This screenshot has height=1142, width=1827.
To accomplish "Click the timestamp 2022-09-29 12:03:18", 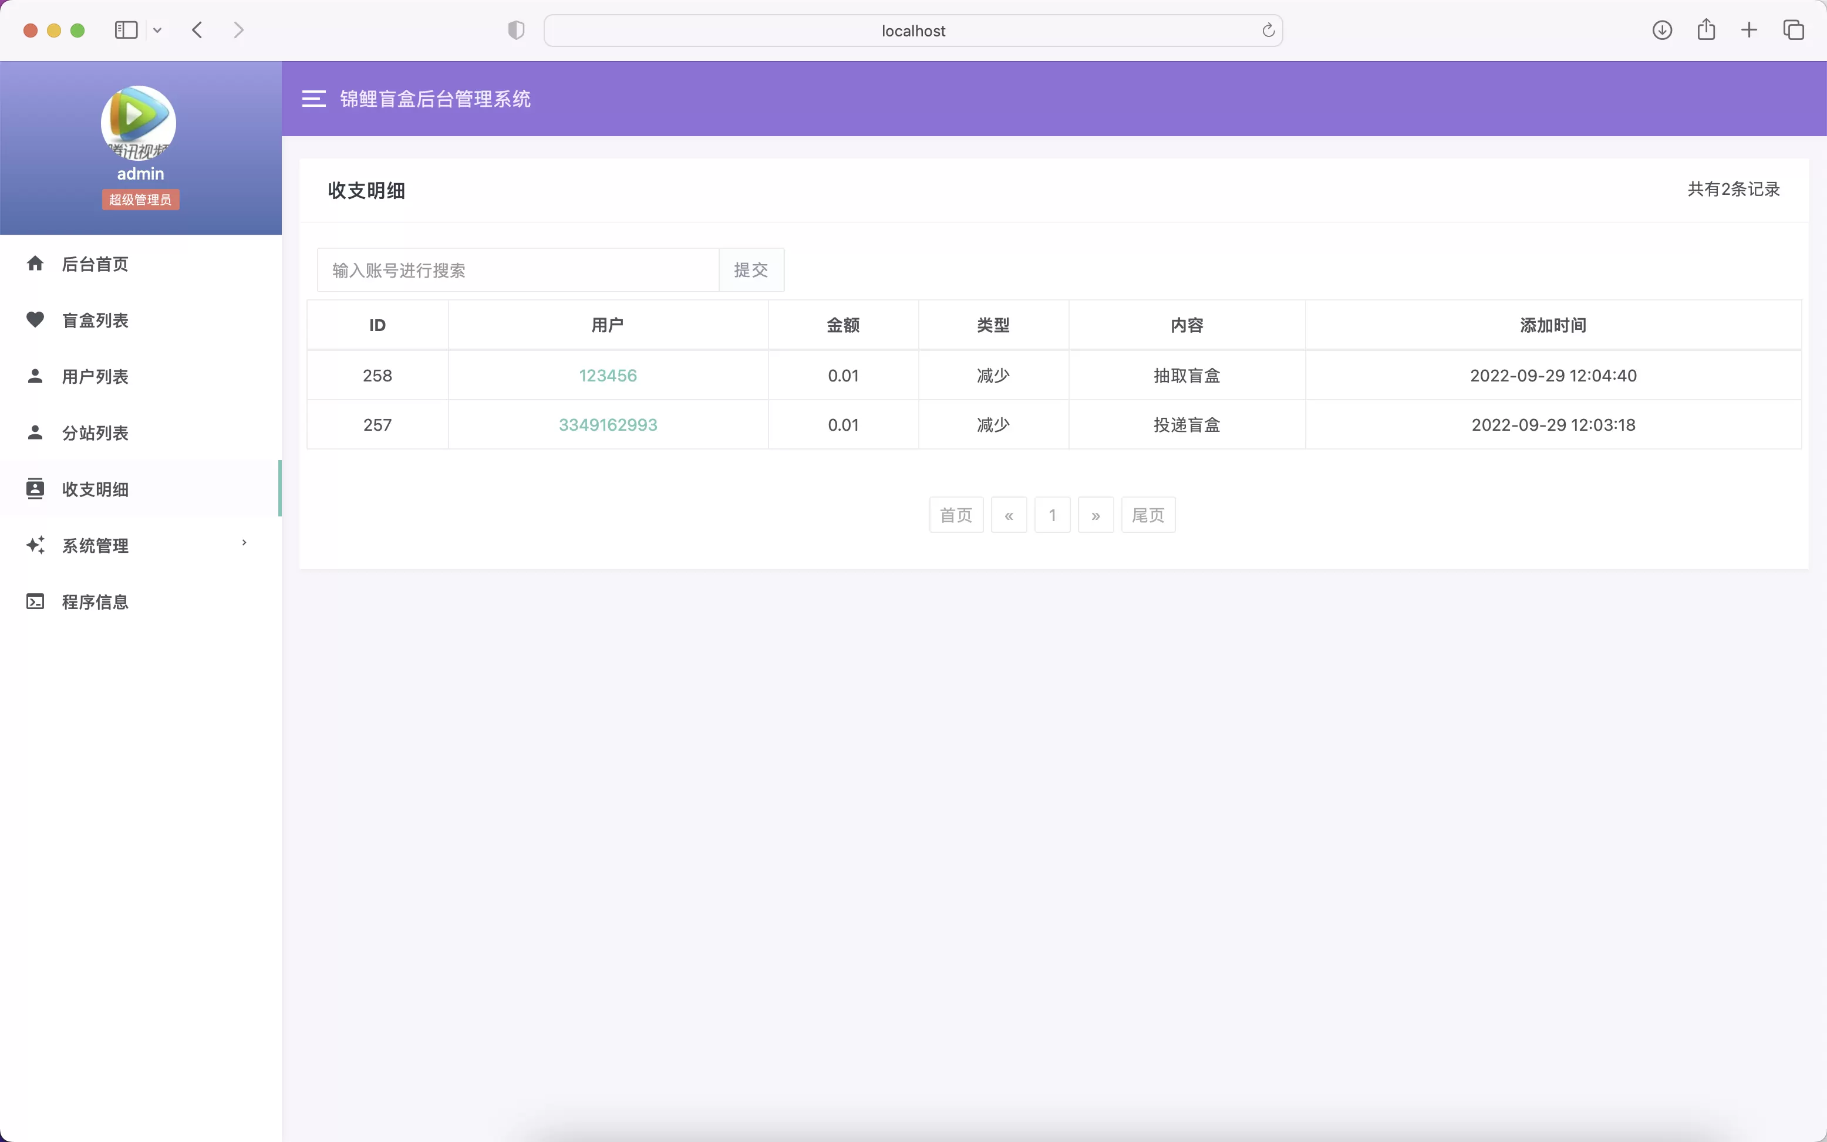I will (x=1553, y=424).
